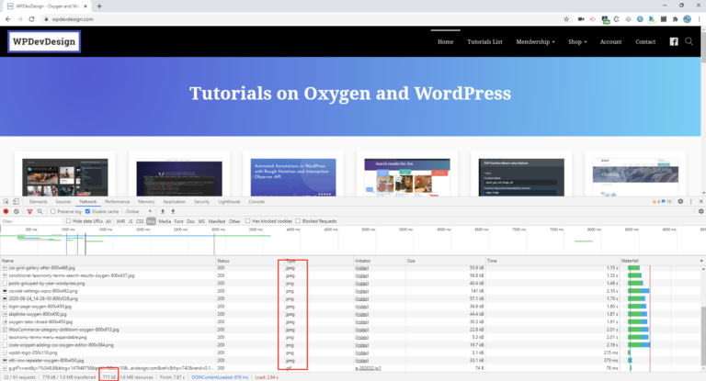
Task: Open the Chrome three-dot menu
Action: coord(700,19)
